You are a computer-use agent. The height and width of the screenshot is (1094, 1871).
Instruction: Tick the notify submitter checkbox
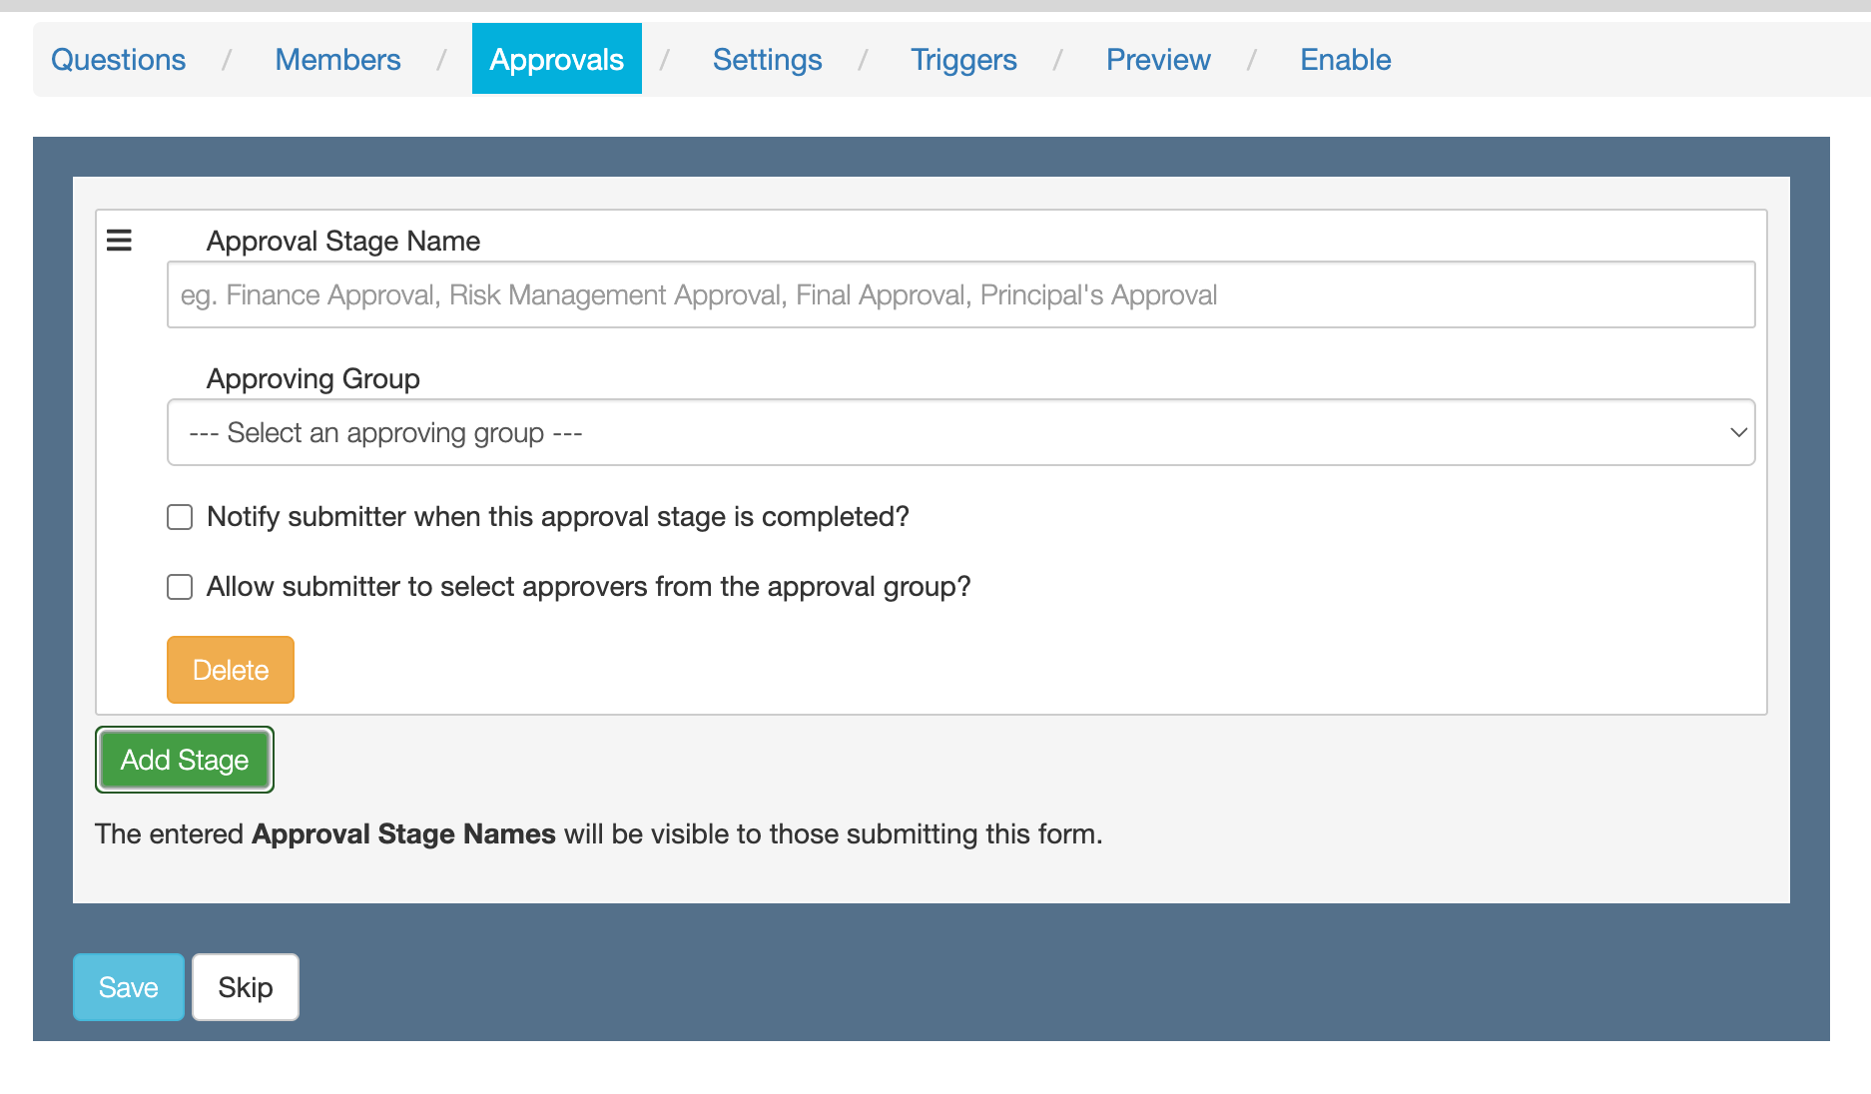pyautogui.click(x=180, y=517)
